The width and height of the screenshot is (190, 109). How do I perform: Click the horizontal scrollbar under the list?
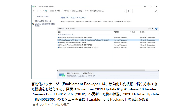point(103,70)
